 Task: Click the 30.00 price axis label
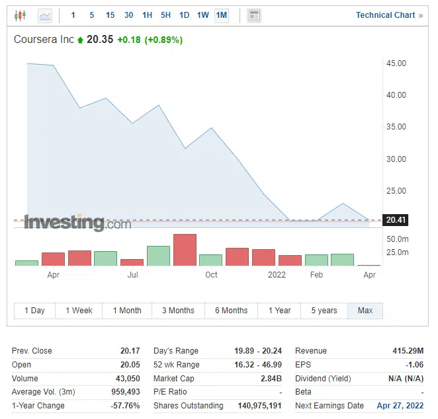[396, 159]
